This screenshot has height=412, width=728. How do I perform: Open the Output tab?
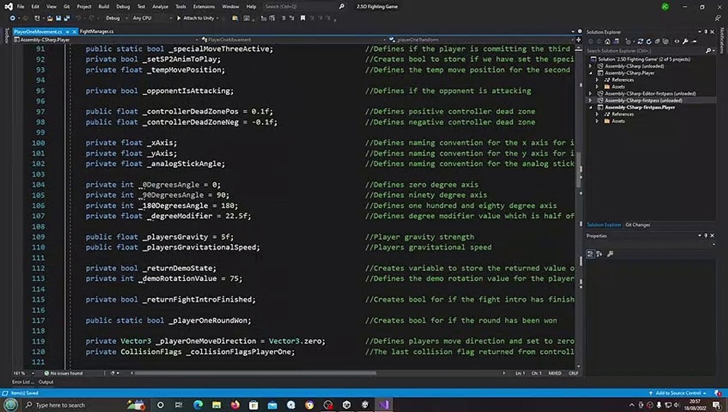(46, 382)
